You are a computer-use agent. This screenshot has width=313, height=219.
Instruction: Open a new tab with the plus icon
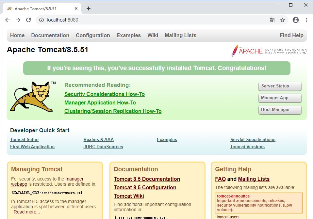(89, 8)
